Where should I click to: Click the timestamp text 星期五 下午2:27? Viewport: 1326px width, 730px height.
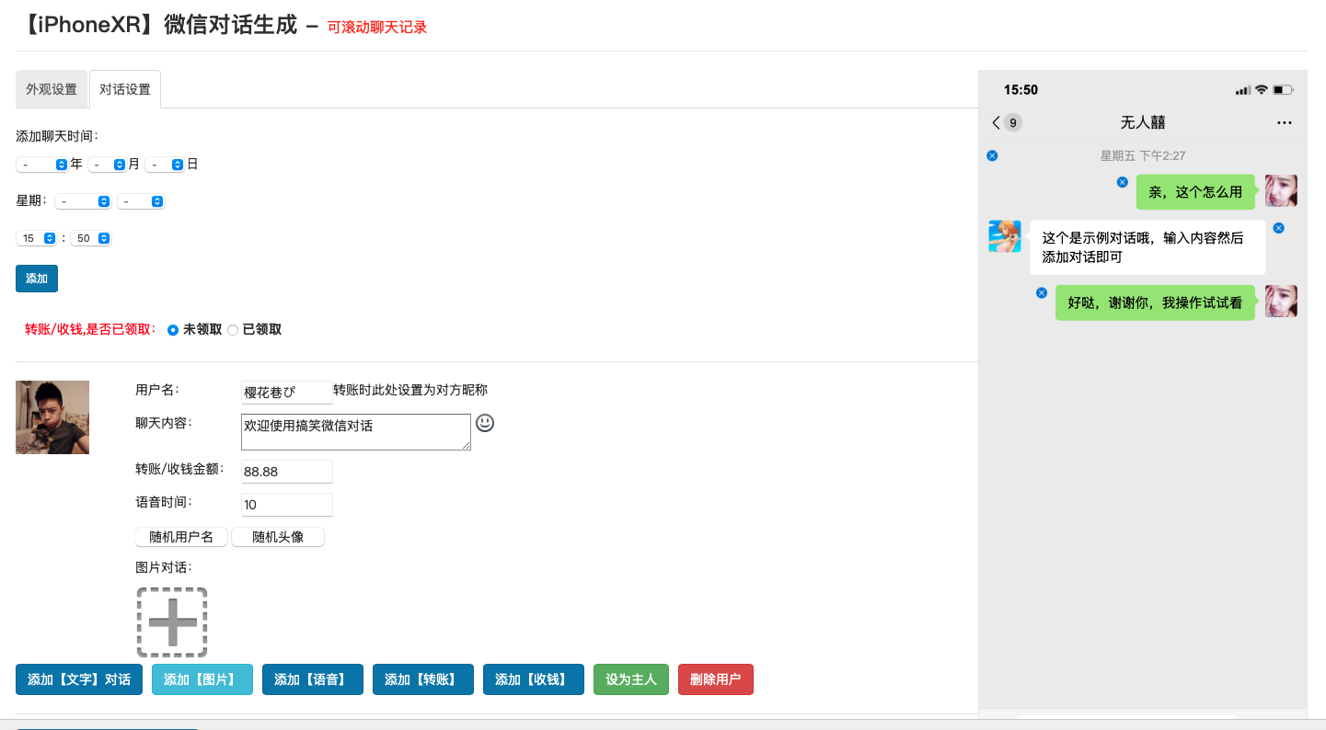1143,156
